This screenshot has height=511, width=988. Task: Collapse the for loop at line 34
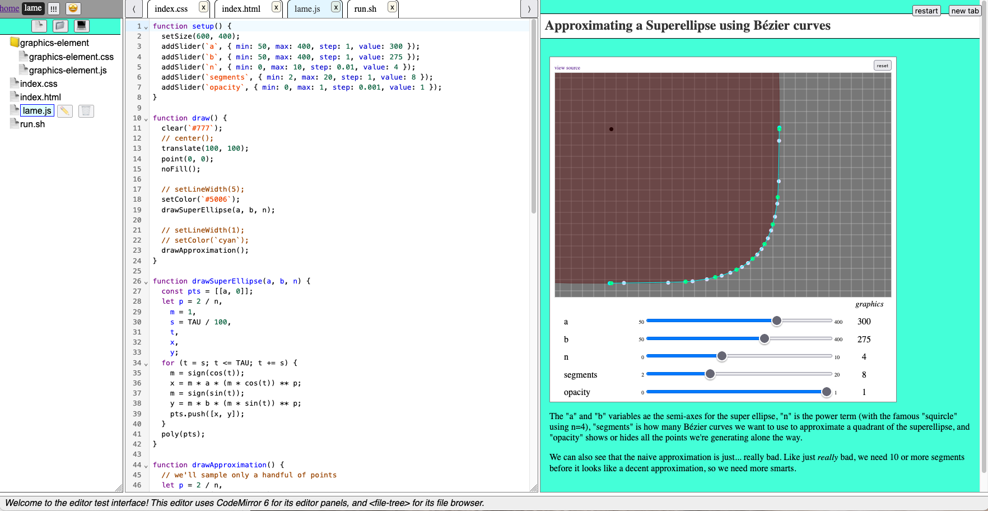(x=146, y=364)
